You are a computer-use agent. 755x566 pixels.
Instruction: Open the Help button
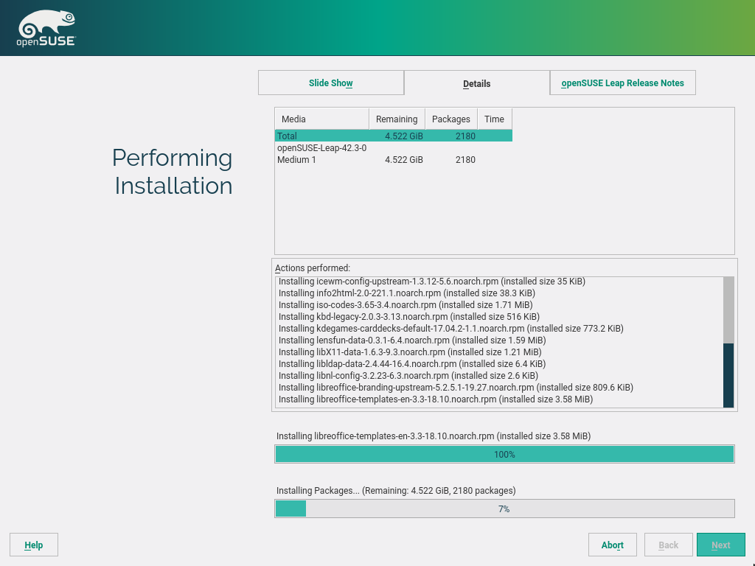pos(34,545)
